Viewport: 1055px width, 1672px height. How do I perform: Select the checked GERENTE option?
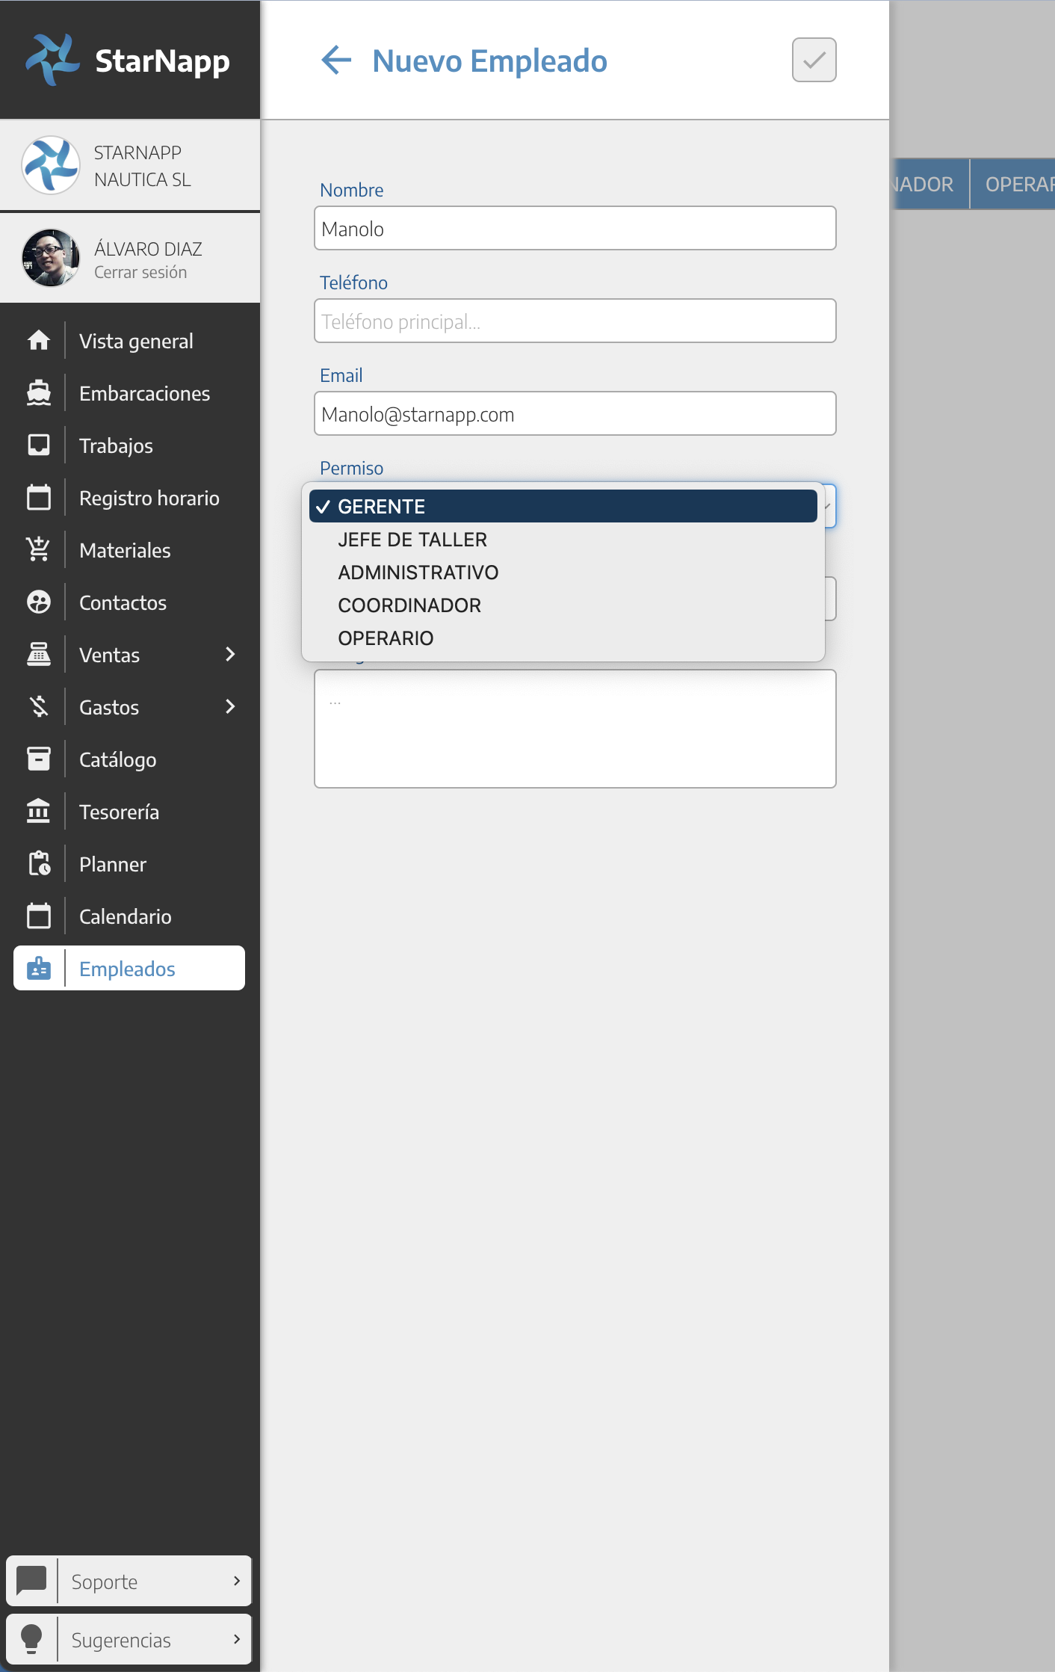(562, 507)
